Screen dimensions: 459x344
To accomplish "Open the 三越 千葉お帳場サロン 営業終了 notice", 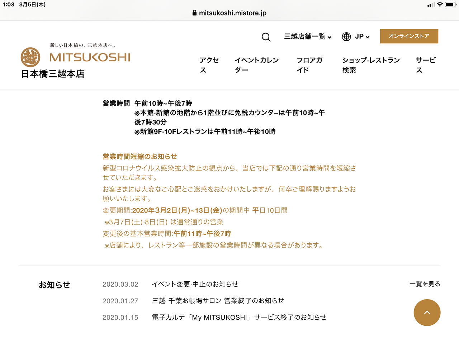I will (x=218, y=301).
